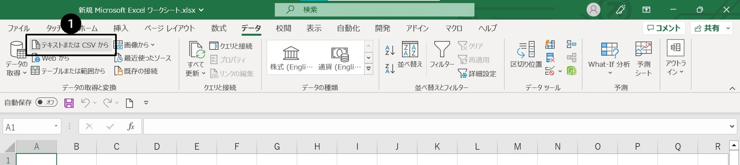This screenshot has width=740, height=165.
Task: Open 最近使ったソース
Action: click(143, 58)
